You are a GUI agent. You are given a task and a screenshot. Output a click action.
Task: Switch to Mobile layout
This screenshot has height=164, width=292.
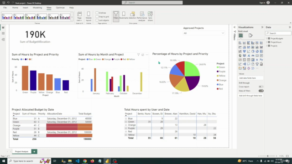point(89,16)
